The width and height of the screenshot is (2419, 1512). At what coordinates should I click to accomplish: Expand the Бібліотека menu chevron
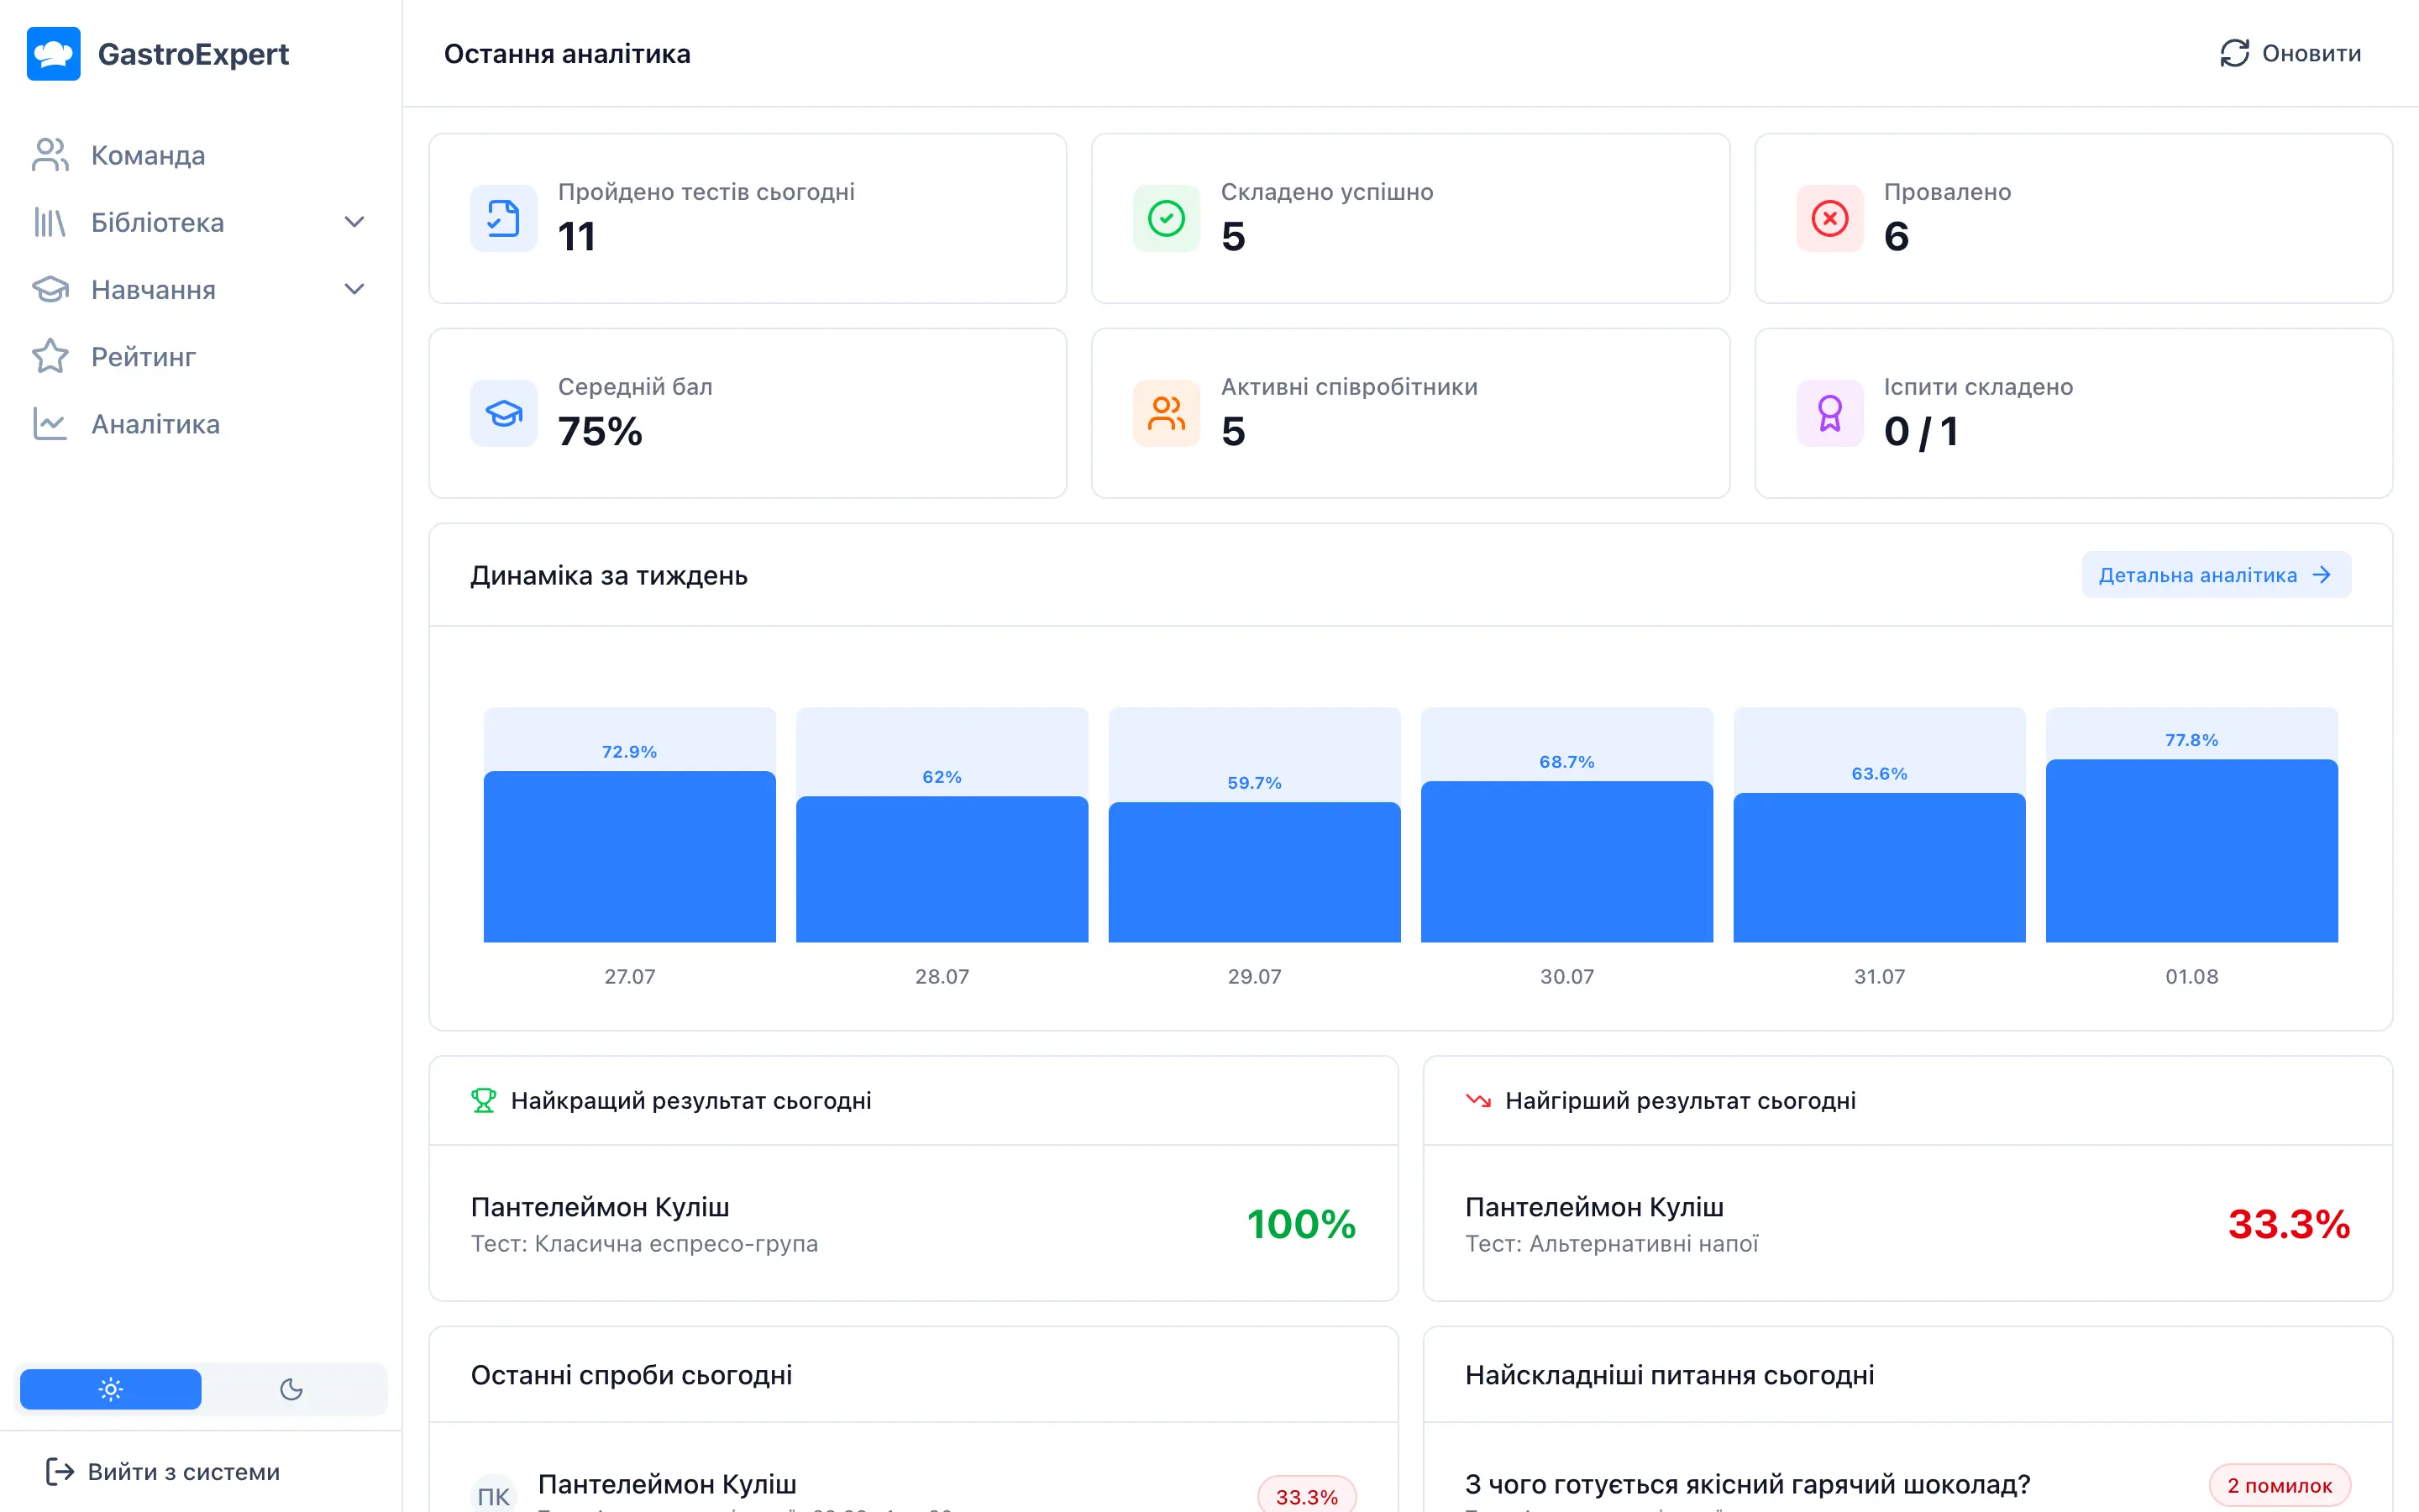click(x=354, y=222)
